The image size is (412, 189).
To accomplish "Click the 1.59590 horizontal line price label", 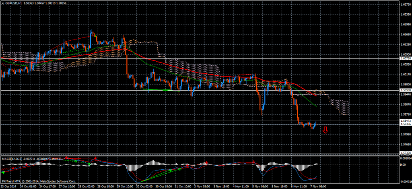I will [405, 90].
